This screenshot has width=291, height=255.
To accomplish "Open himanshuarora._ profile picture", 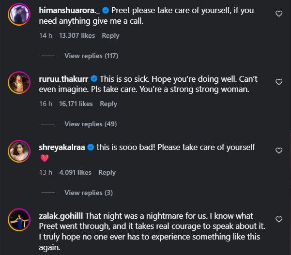I will (x=19, y=15).
